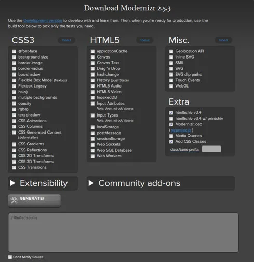Image resolution: width=254 pixels, height=262 pixels.
Task: Enable html5shiv v3.4 w/ printshiv
Action: 171,119
